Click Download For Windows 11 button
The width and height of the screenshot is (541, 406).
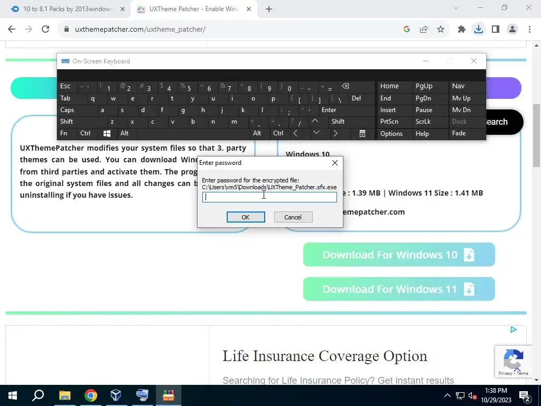(399, 289)
